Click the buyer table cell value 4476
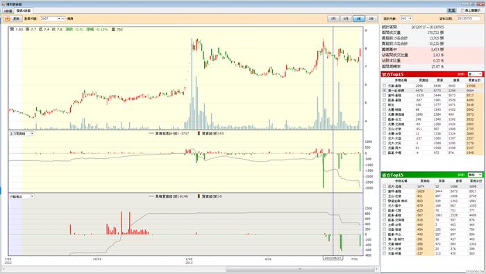Screen dimensions: 486x274 419,90
